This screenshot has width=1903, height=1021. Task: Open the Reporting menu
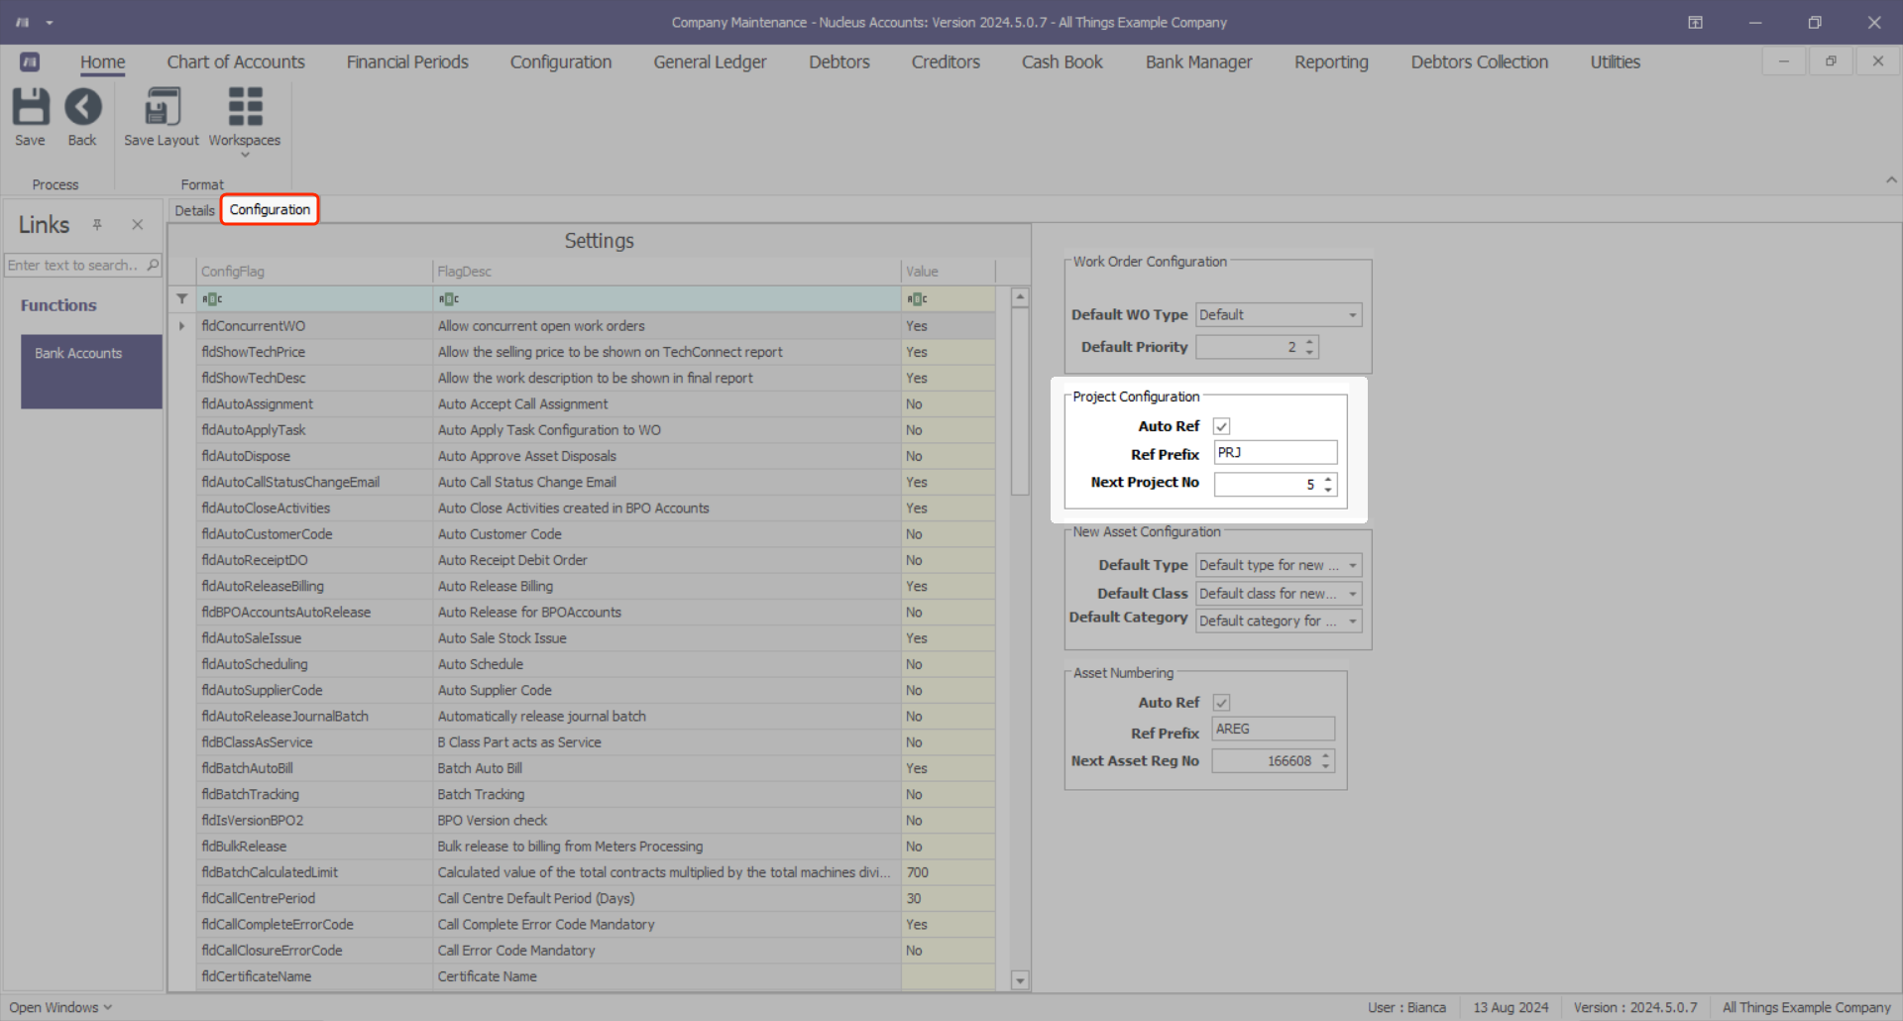click(1331, 61)
